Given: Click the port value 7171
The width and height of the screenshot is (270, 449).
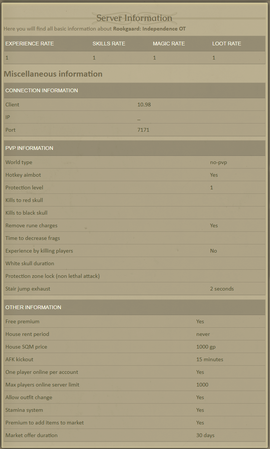Looking at the screenshot, I should (x=144, y=130).
